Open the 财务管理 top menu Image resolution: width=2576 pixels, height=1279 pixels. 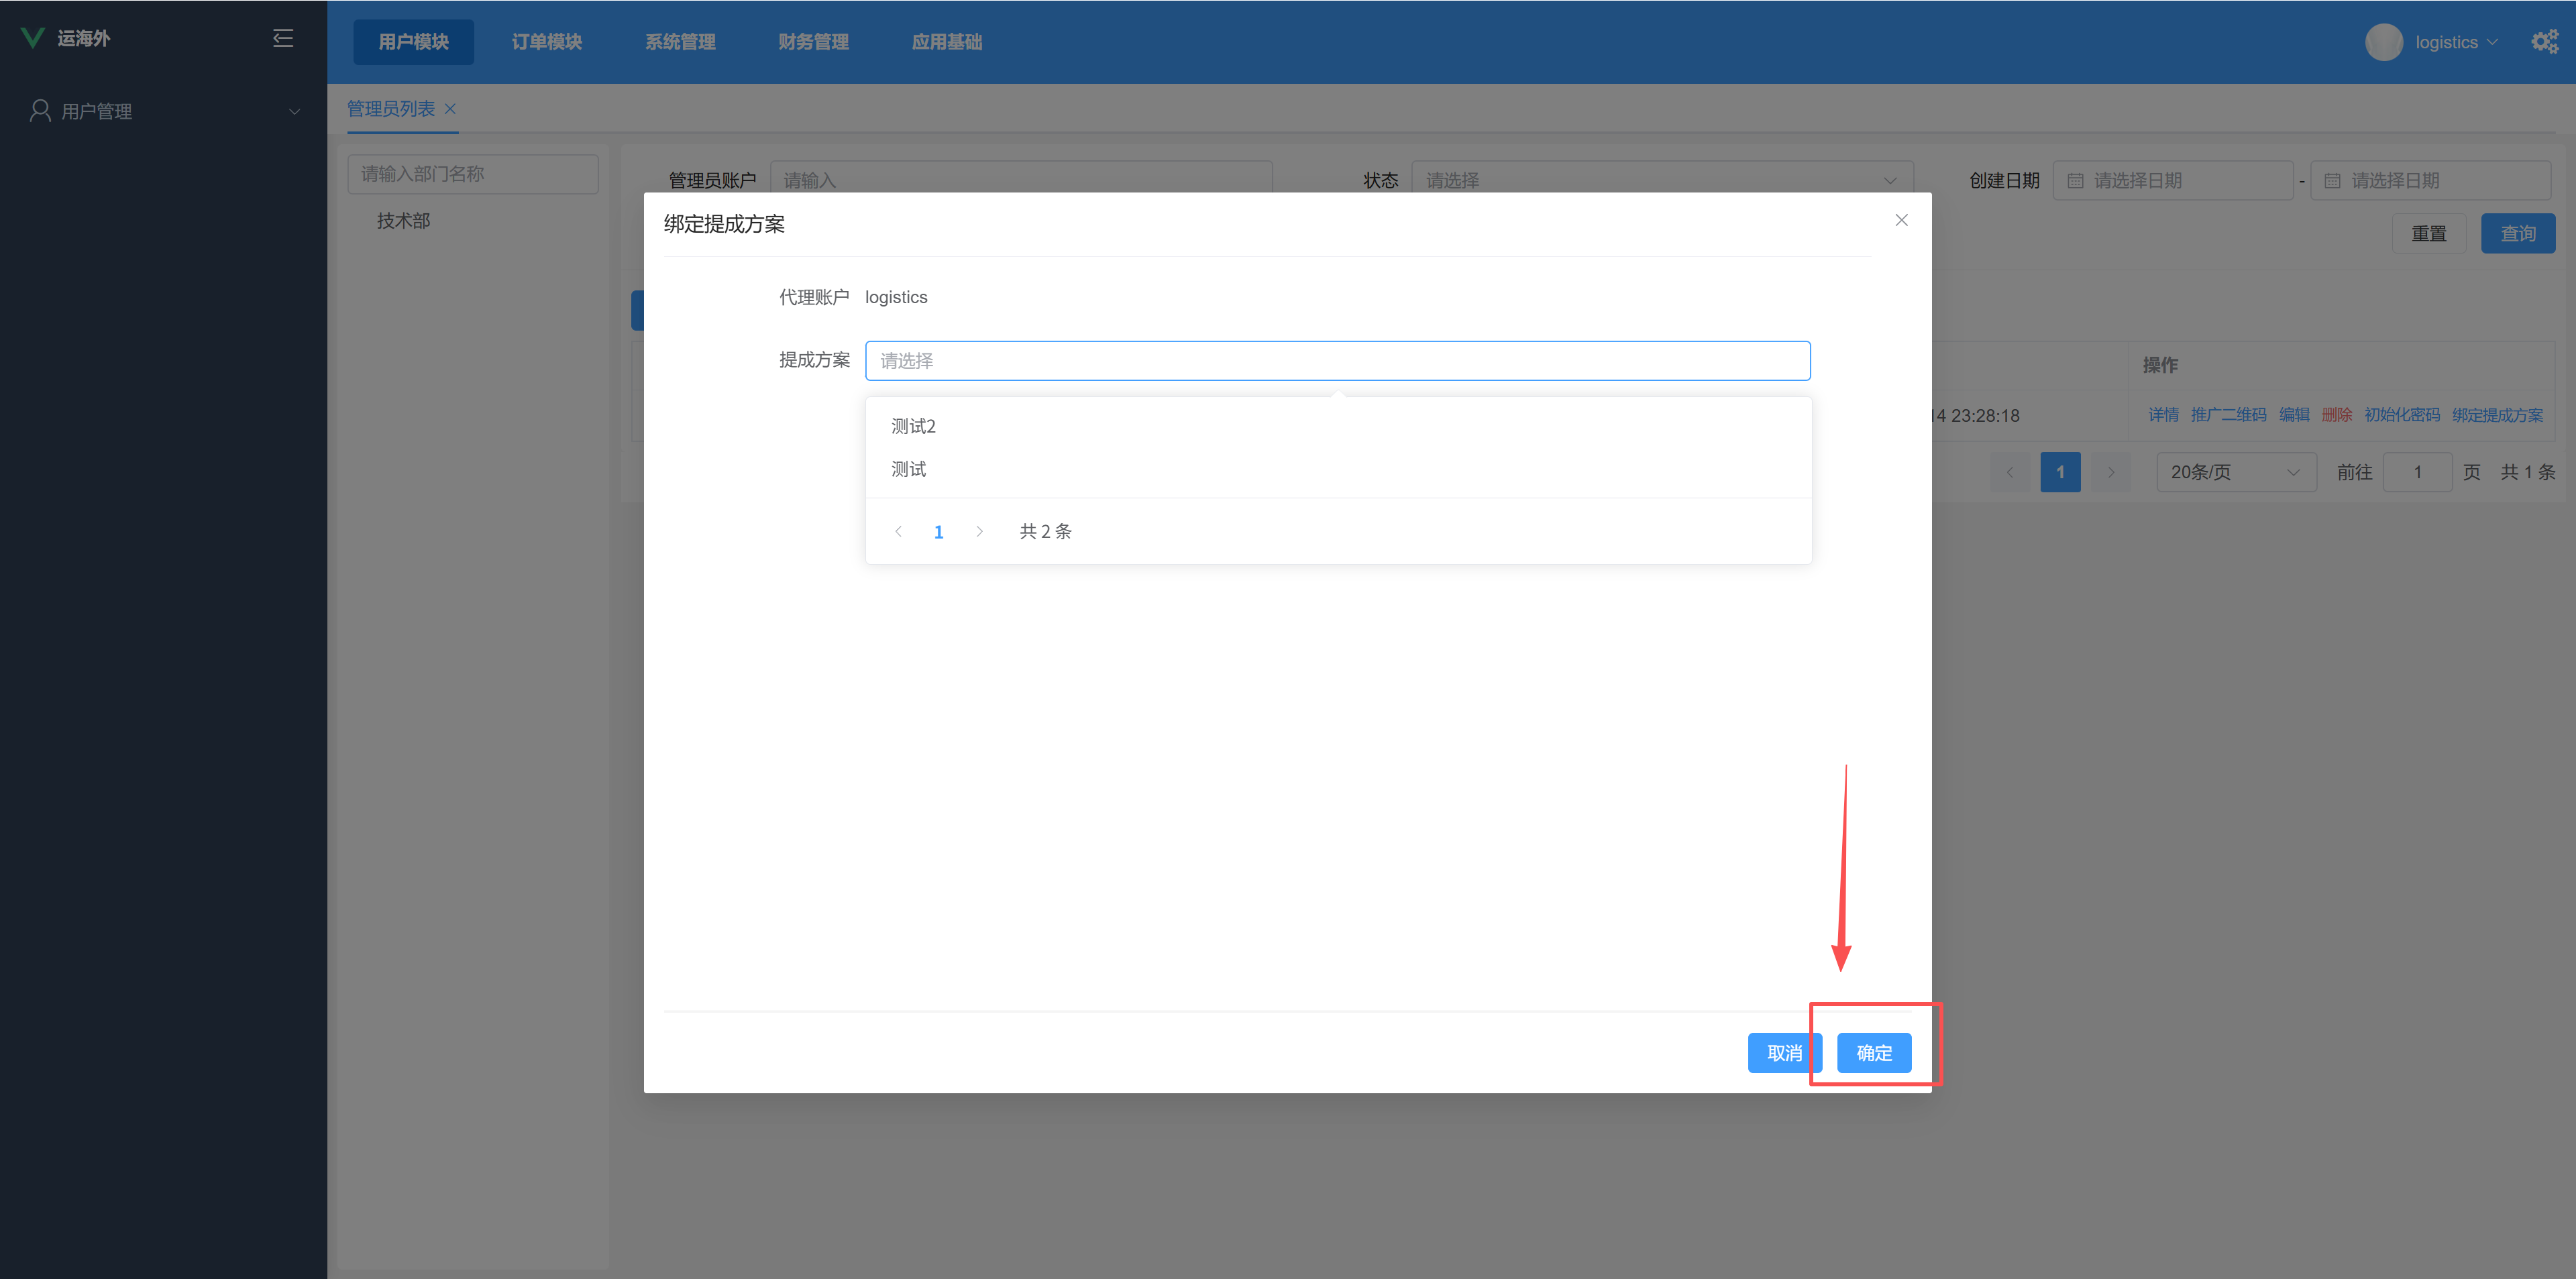coord(813,42)
